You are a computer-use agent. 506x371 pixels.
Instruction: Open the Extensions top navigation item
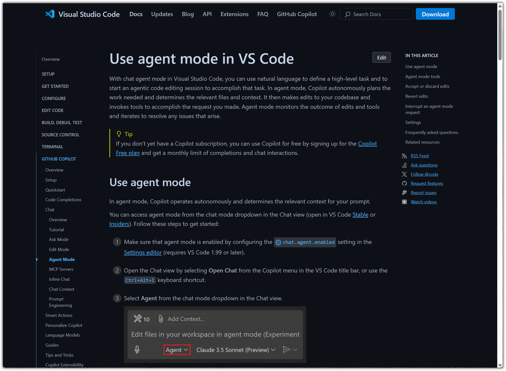pos(235,14)
